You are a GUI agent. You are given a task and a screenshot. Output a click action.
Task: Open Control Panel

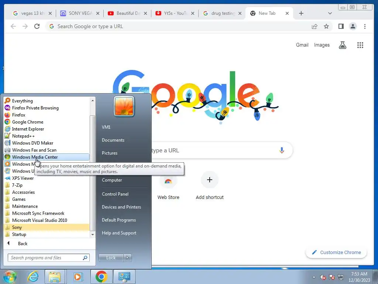(x=115, y=194)
